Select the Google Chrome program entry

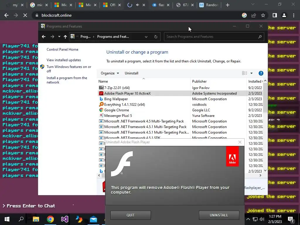pyautogui.click(x=180, y=110)
